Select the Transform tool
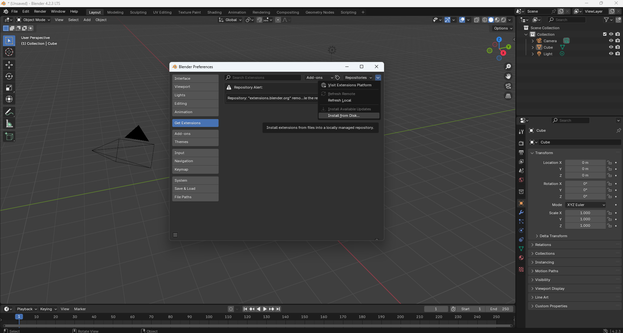 point(9,99)
